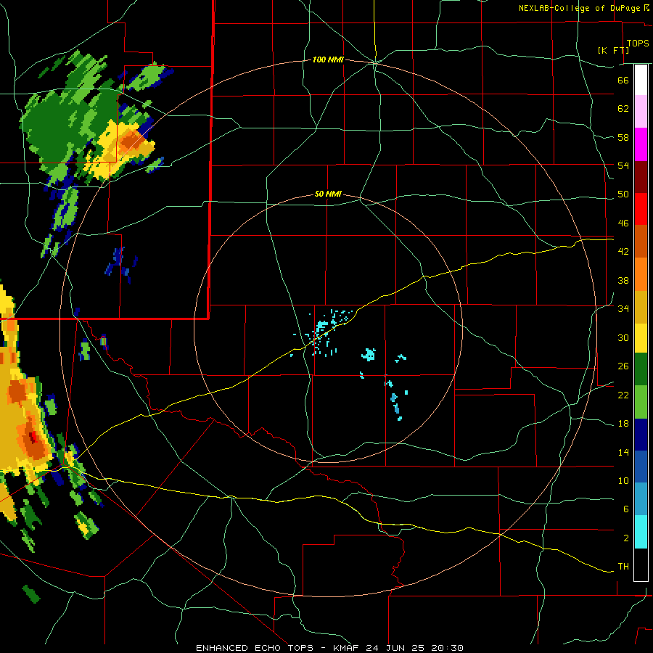Click the legend value 50
Screen dimensions: 653x653
click(x=623, y=194)
